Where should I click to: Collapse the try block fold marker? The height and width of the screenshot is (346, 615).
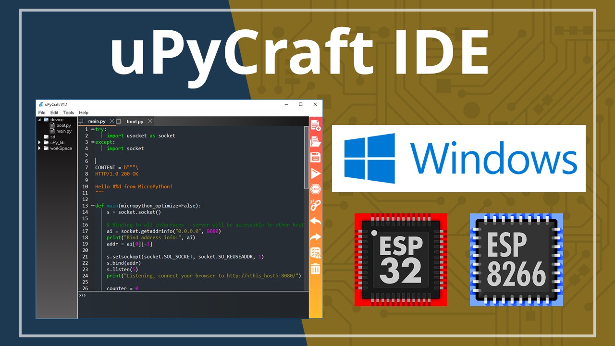pos(93,129)
